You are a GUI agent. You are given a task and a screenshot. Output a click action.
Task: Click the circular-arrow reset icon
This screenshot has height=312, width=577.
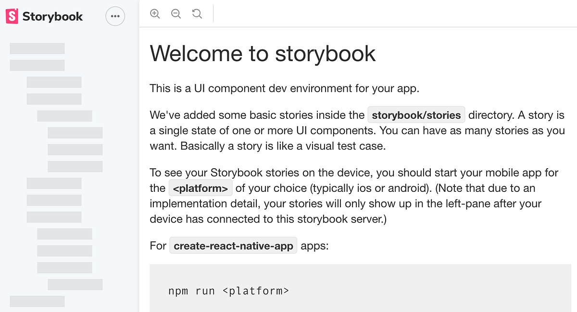197,13
